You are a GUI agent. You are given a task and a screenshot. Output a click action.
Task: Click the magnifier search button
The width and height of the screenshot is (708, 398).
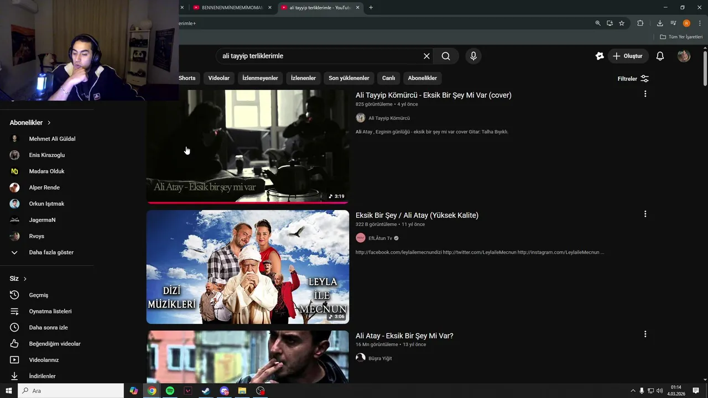coord(446,56)
